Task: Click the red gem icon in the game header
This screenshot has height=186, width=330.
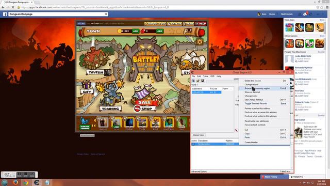Action: tap(143, 31)
